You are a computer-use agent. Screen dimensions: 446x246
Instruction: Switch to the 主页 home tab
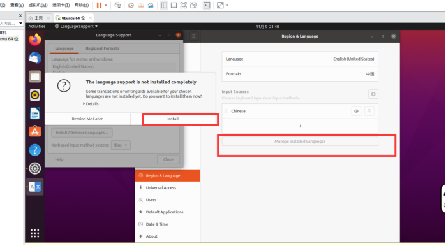point(36,18)
